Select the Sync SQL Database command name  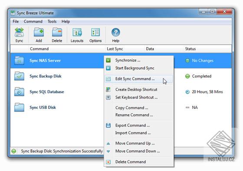click(47, 92)
